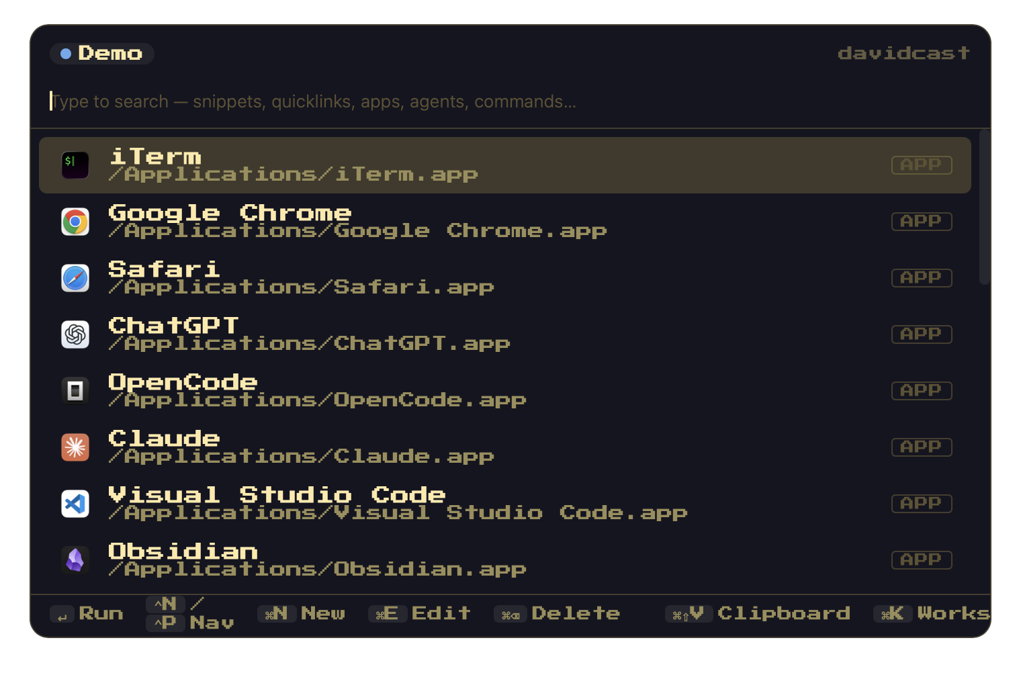Click the APP tag on Safari row
The height and width of the screenshot is (673, 1021).
[x=922, y=278]
